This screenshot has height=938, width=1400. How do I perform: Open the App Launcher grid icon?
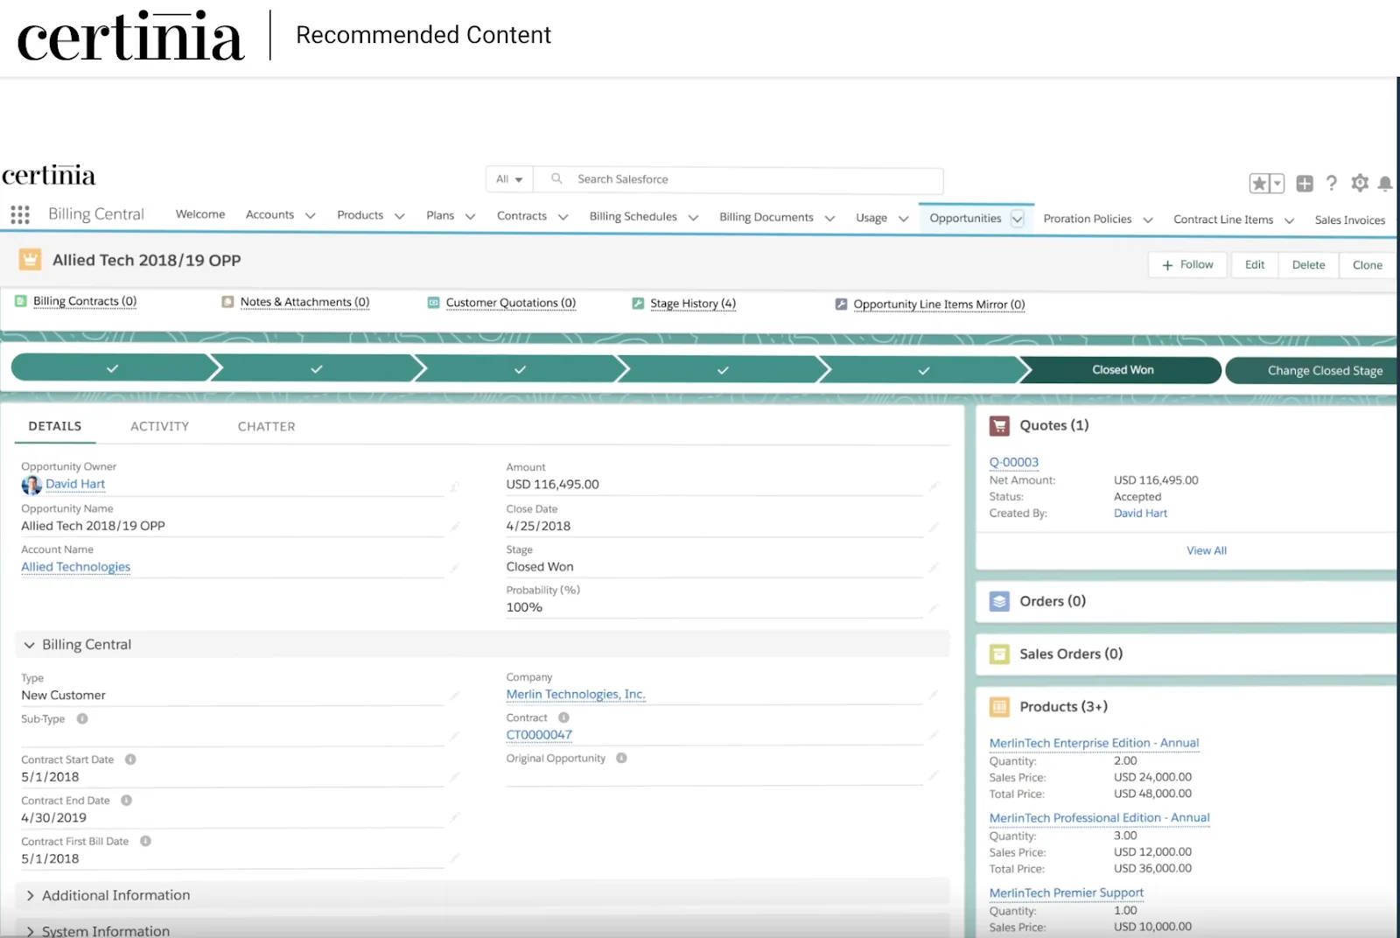(20, 214)
